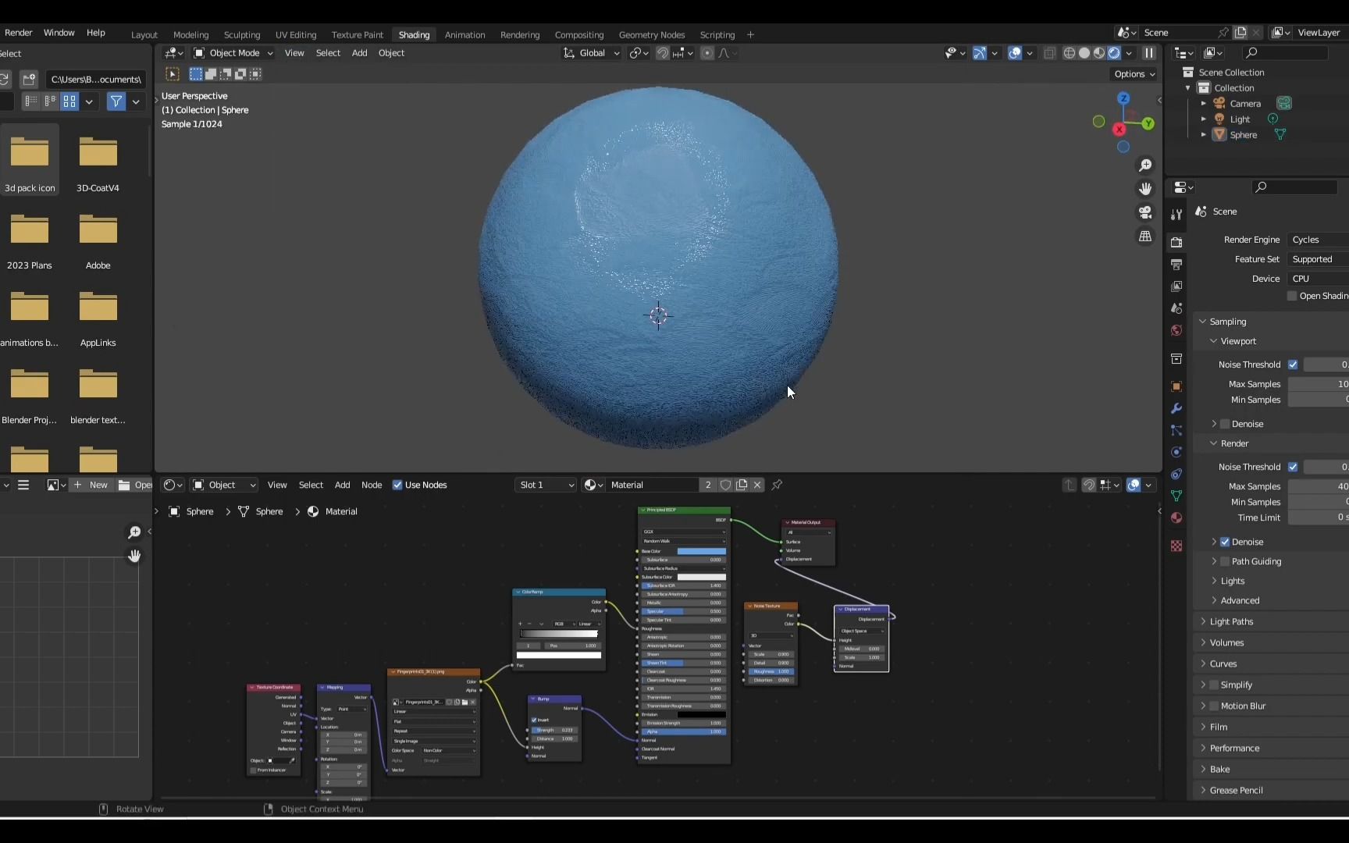Expand the Light Paths section
This screenshot has height=843, width=1349.
1233,621
